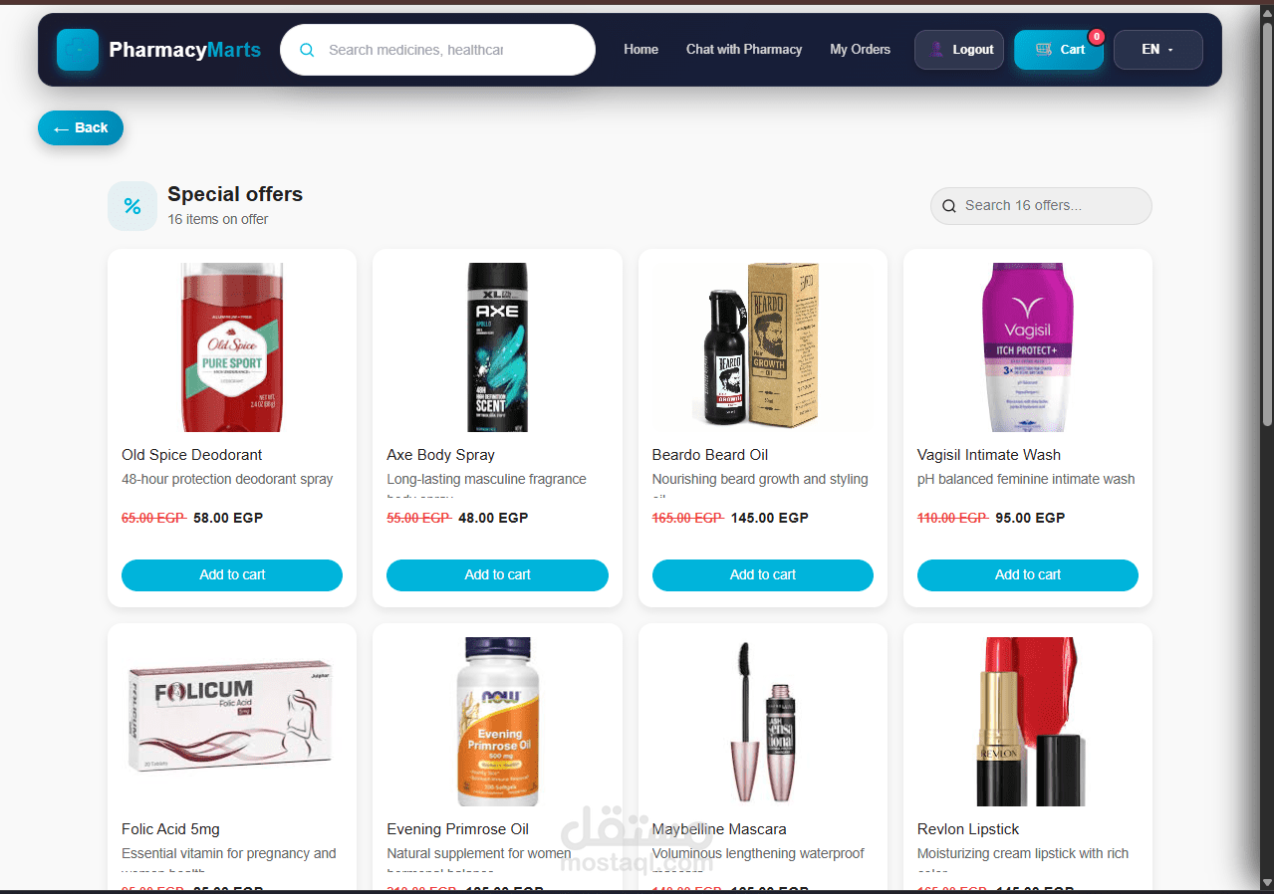1274x894 pixels.
Task: Add Axe Body Spray to cart
Action: [497, 575]
